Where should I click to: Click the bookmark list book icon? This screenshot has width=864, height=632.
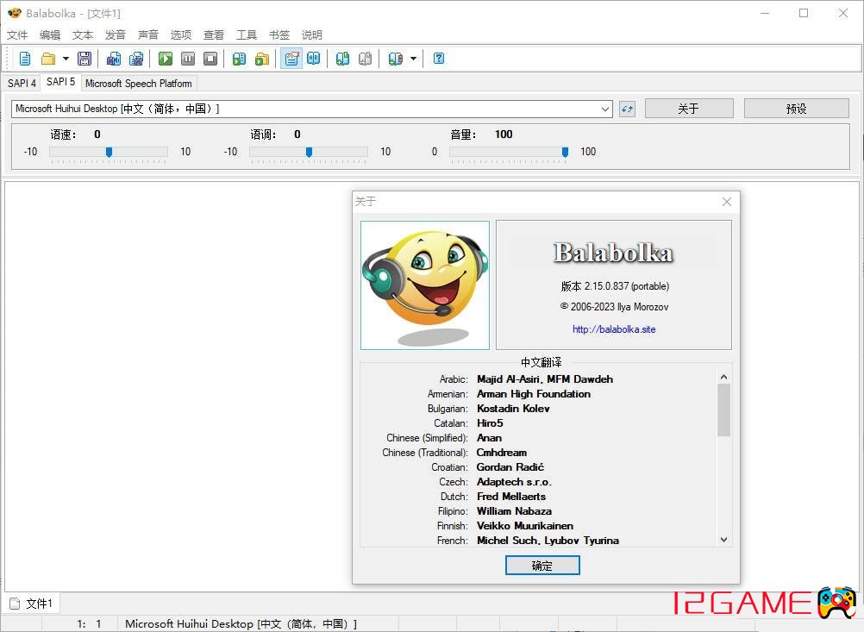396,59
